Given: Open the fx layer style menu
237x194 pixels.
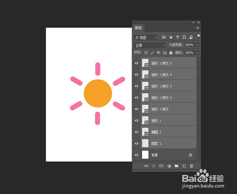Looking at the screenshot, I should [x=154, y=166].
